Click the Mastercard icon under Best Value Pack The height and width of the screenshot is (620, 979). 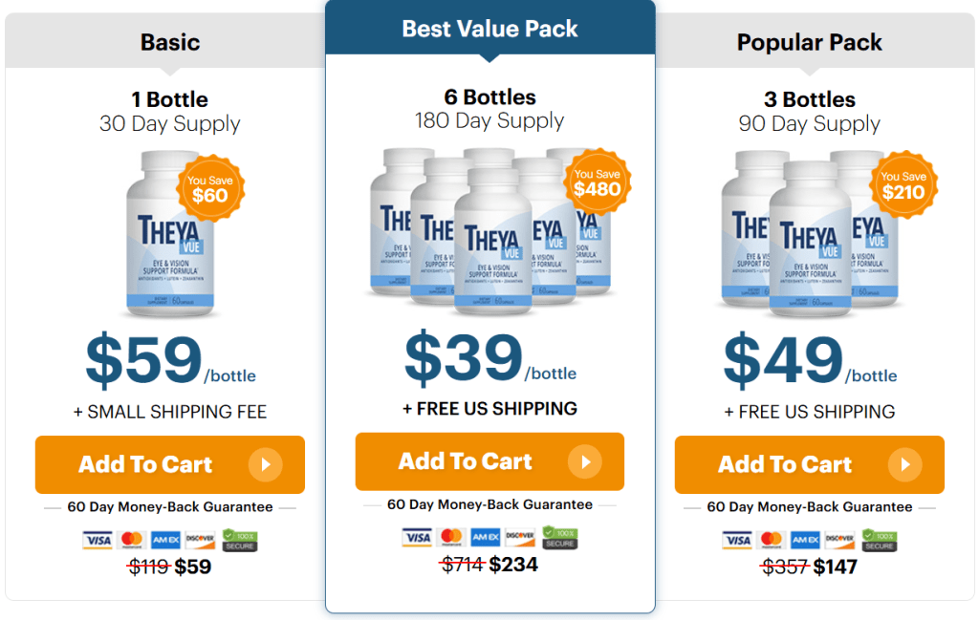(451, 538)
